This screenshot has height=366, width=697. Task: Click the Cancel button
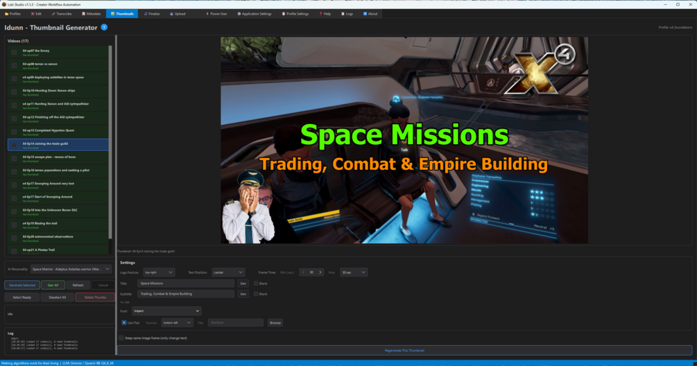click(103, 285)
